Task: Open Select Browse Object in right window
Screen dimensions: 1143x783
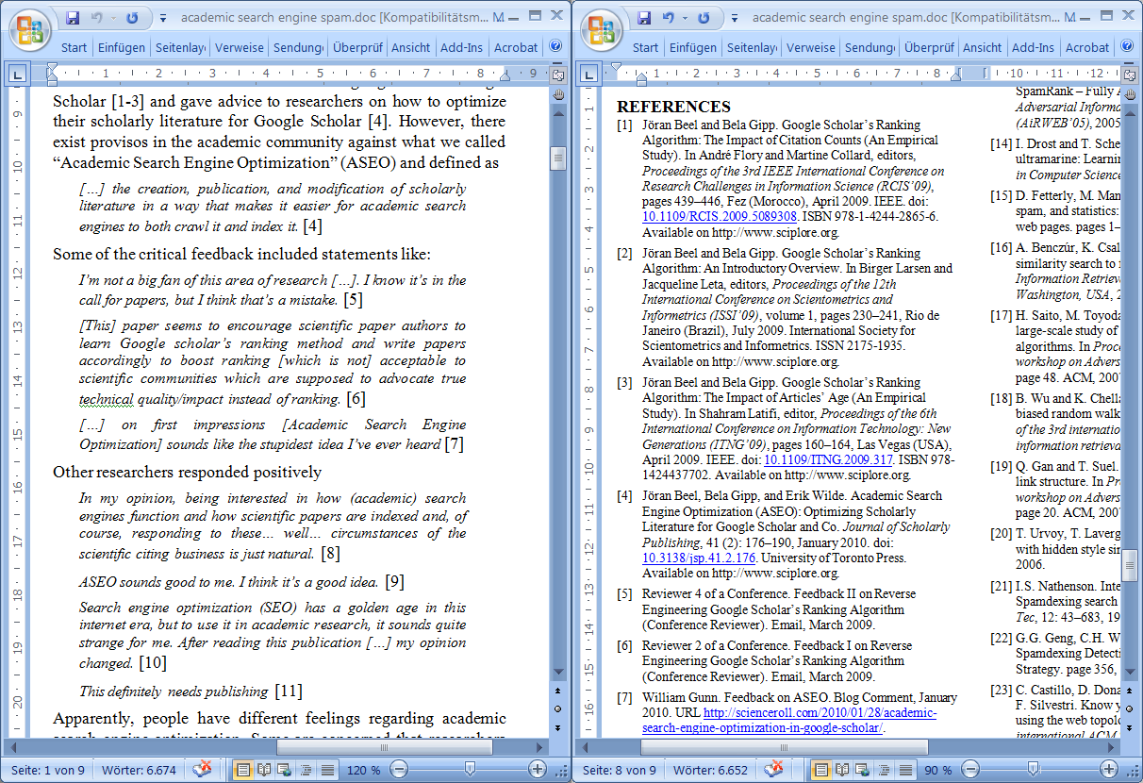Action: pyautogui.click(x=1130, y=711)
